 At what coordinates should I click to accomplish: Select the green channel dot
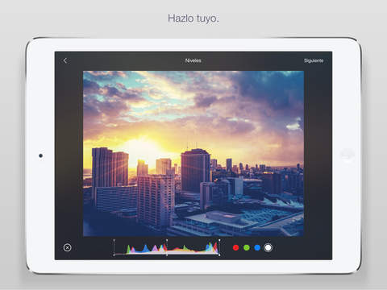(x=247, y=247)
